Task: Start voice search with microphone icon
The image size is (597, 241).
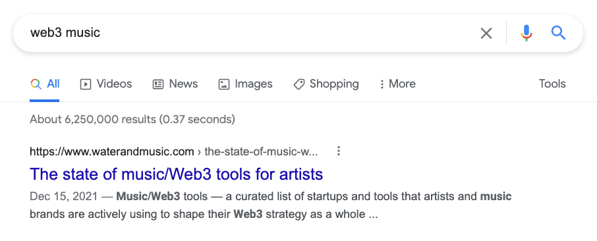Action: coord(526,33)
